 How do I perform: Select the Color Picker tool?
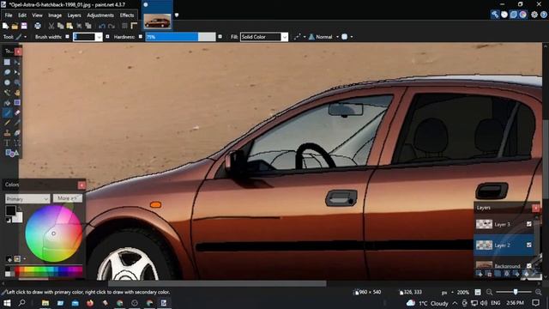17,123
